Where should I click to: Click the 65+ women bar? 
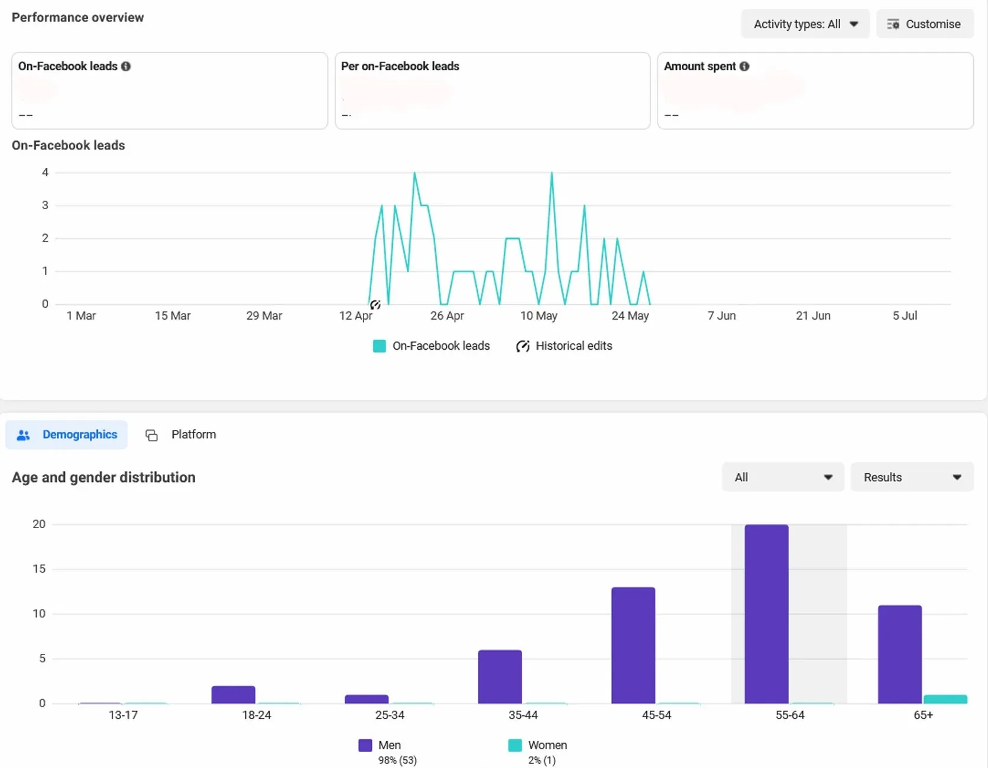coord(945,699)
